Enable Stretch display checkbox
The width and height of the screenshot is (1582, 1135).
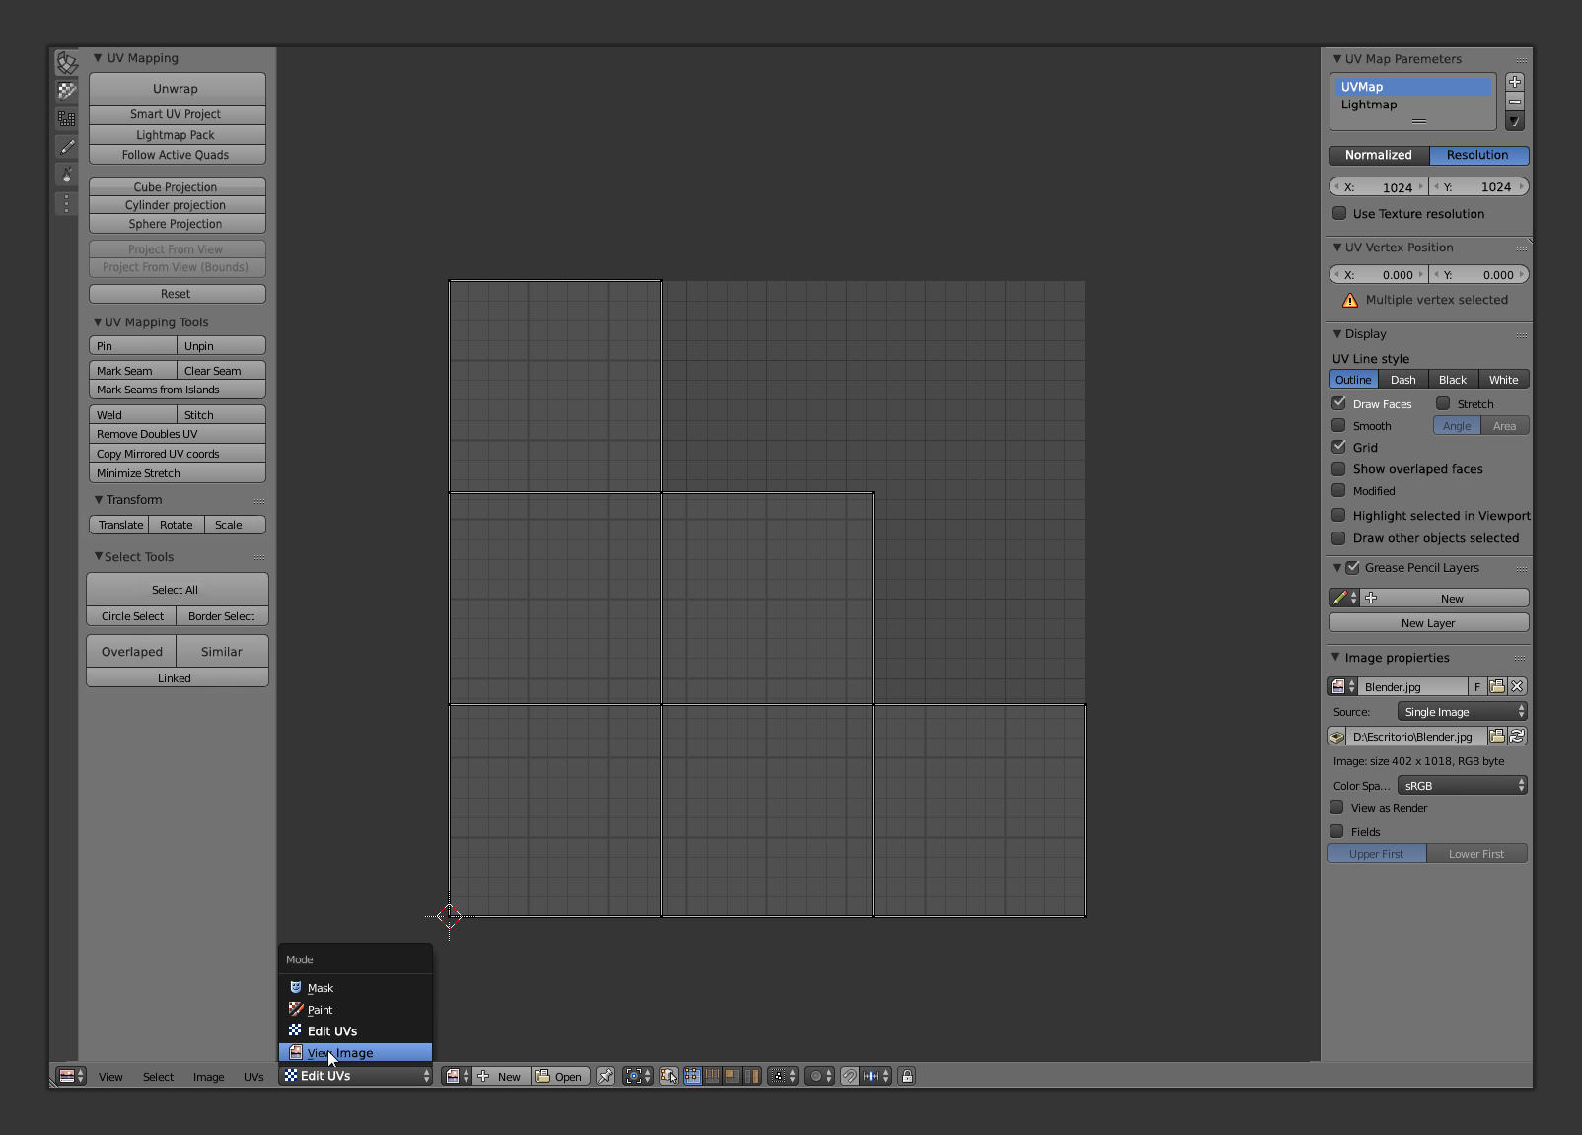pyautogui.click(x=1443, y=403)
